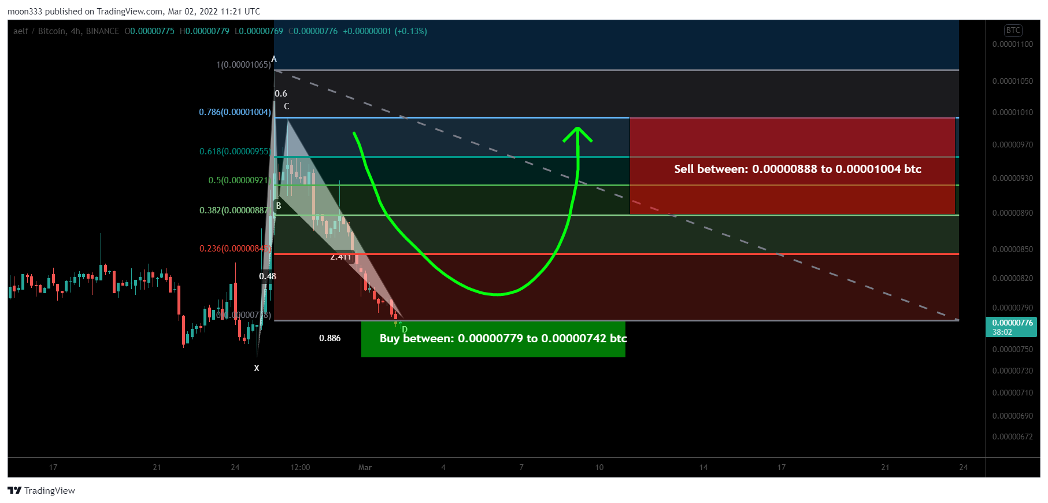Click the high price readout H0.00000779
This screenshot has width=1048, height=503.
205,31
